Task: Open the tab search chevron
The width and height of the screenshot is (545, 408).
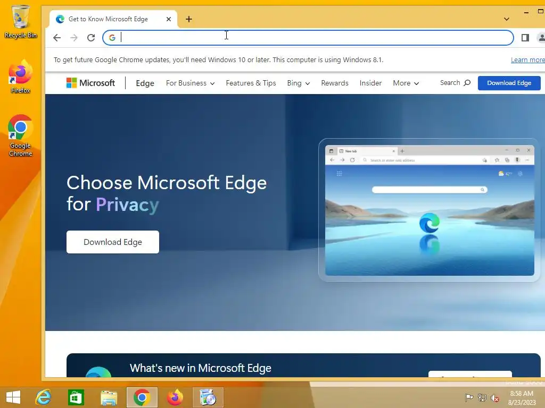Action: click(507, 19)
